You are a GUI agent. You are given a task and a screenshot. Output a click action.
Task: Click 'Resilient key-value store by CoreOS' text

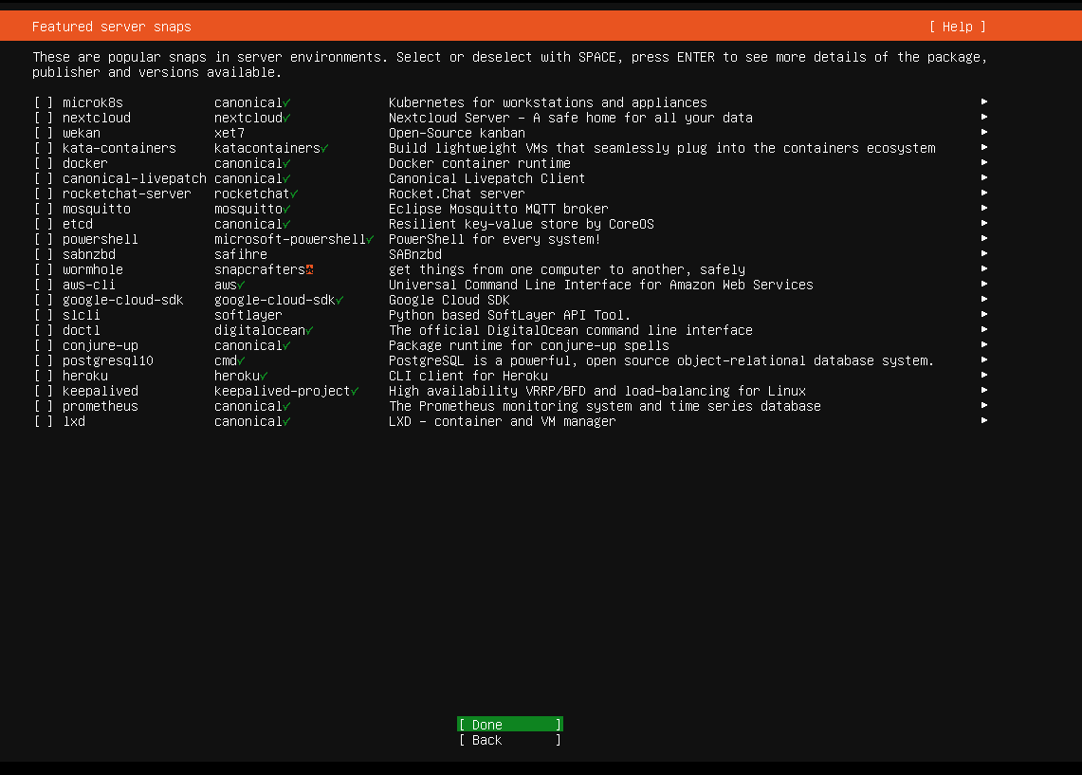[x=522, y=224]
